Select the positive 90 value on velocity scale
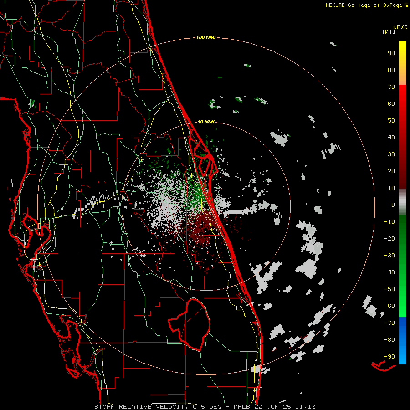The height and width of the screenshot is (410, 410). coord(391,53)
